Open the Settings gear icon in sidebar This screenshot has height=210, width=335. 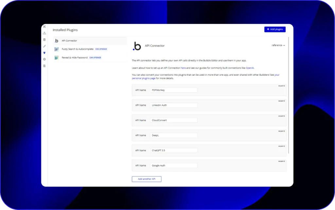[44, 59]
